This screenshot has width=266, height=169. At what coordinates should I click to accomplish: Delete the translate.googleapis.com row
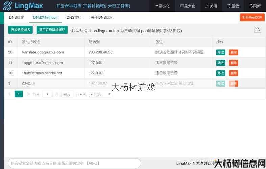tap(234, 52)
